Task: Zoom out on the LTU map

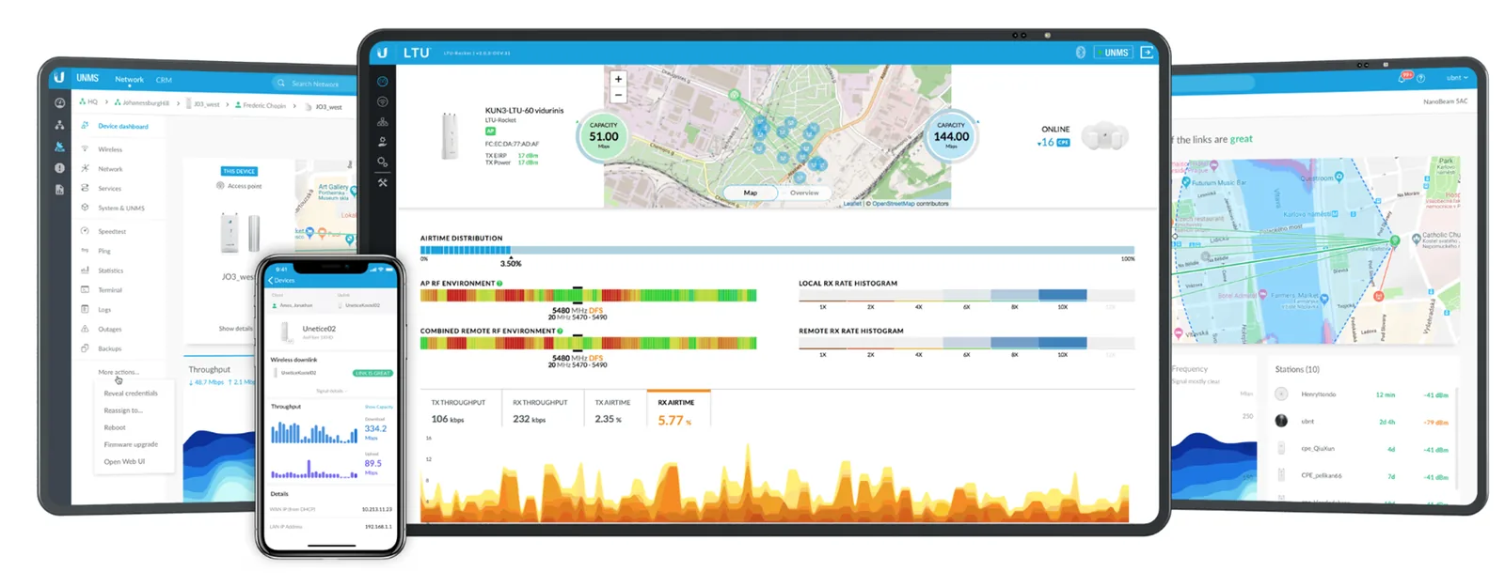Action: [618, 95]
